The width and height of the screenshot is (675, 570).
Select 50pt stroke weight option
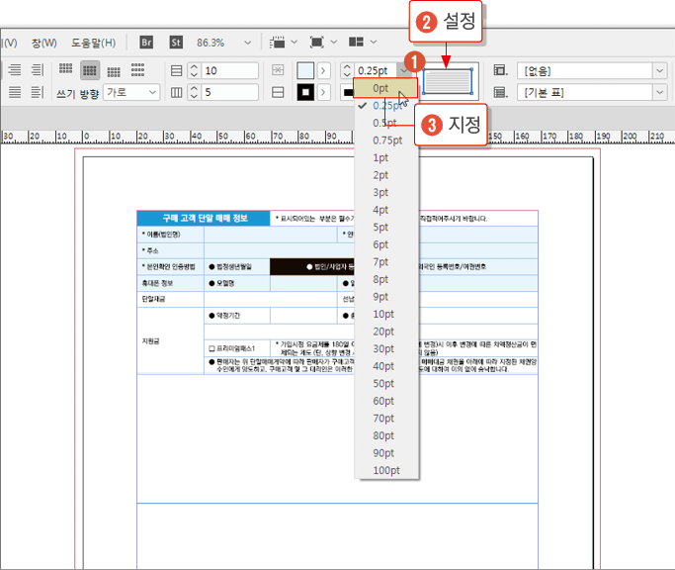click(x=386, y=384)
